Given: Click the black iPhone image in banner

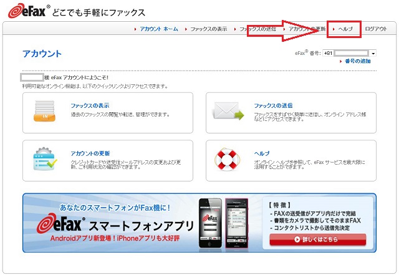Looking at the screenshot, I should pos(210,223).
